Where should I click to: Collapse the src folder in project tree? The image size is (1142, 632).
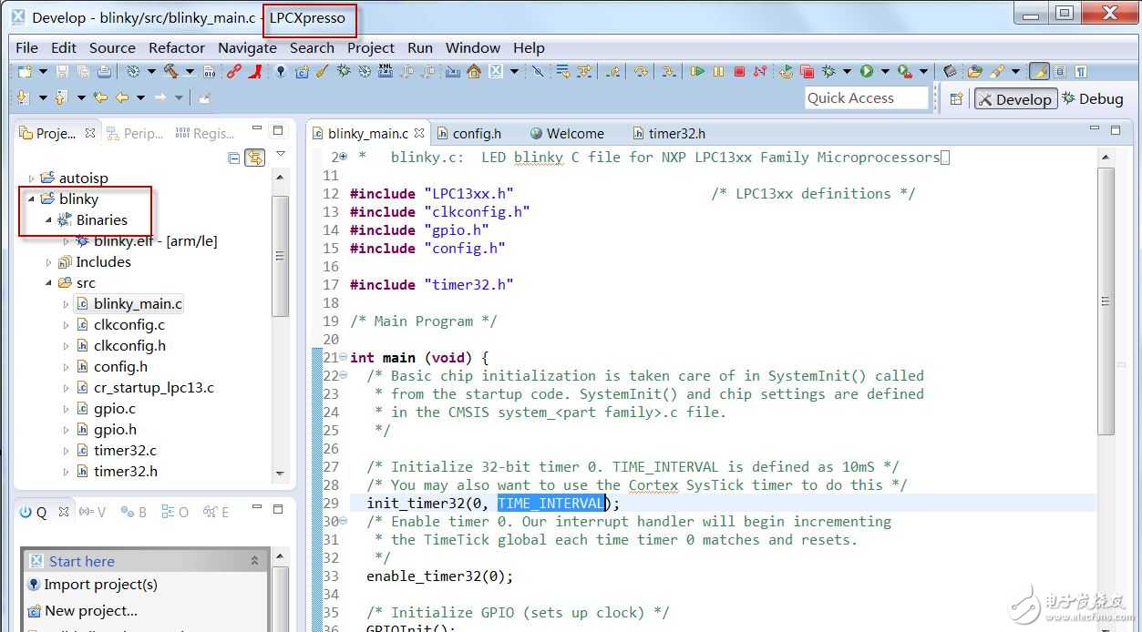point(48,283)
